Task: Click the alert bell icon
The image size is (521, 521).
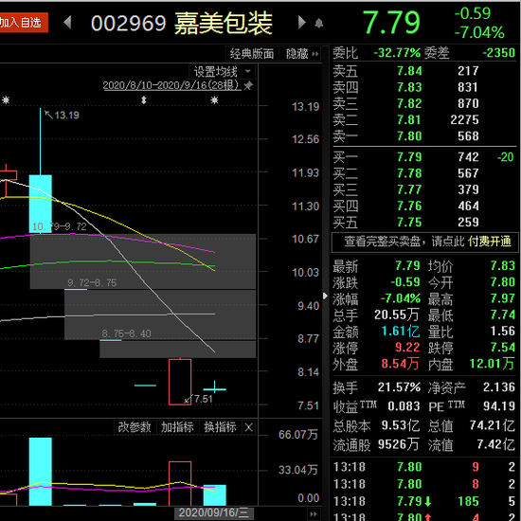Action: tap(318, 24)
